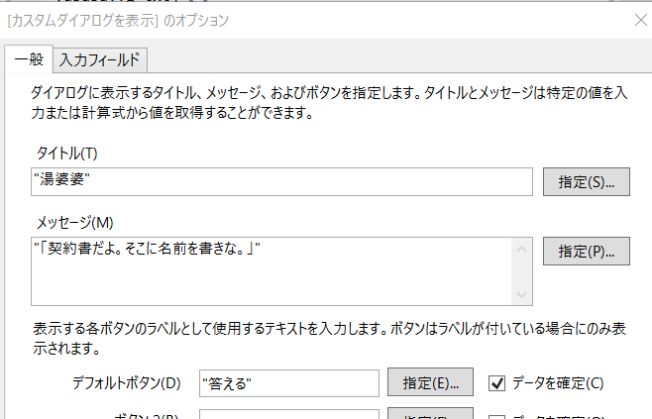Open 指定(E)... button for the default button
Screen dimensions: 652x419
click(430, 382)
